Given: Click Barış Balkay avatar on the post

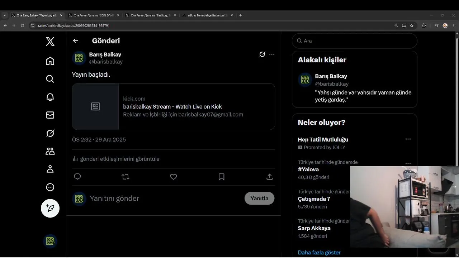Looking at the screenshot, I should (79, 58).
